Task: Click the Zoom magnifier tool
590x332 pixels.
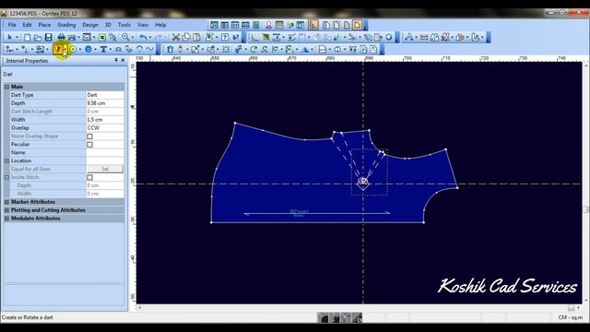Action: point(125,37)
